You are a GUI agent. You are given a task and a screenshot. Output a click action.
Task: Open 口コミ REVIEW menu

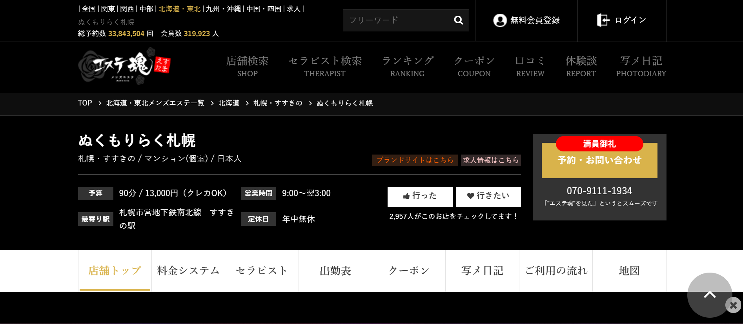coord(530,66)
